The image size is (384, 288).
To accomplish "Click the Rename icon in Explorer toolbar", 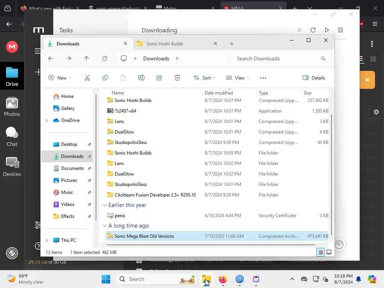I will pos(141,78).
